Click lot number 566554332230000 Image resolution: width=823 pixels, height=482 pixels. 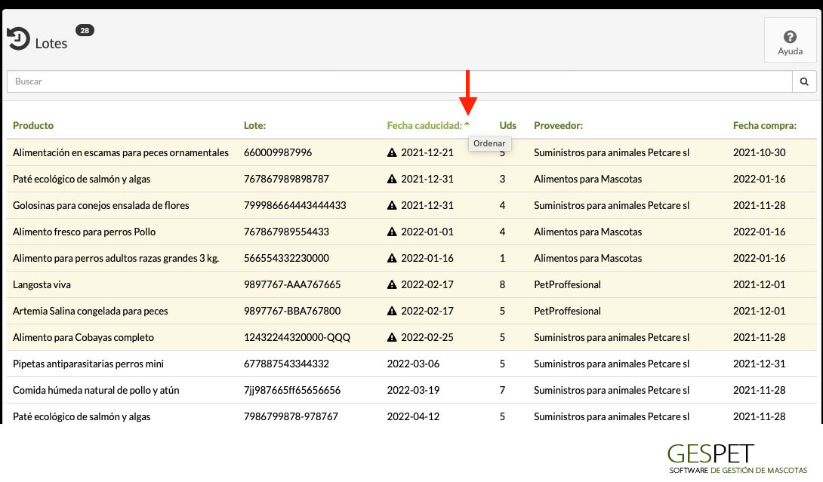coord(286,258)
